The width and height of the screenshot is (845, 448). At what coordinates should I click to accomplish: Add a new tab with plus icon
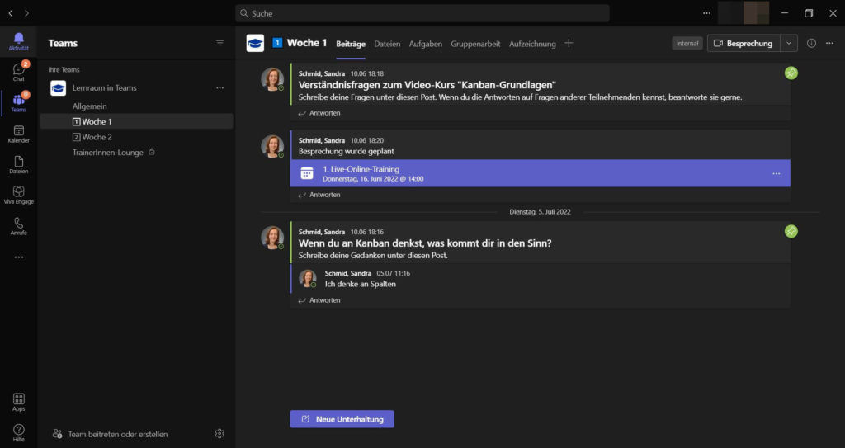click(x=569, y=43)
